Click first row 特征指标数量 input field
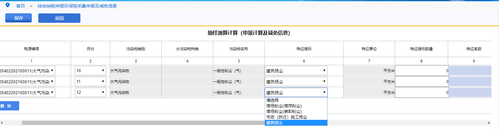The width and height of the screenshot is (499, 132). [421, 71]
